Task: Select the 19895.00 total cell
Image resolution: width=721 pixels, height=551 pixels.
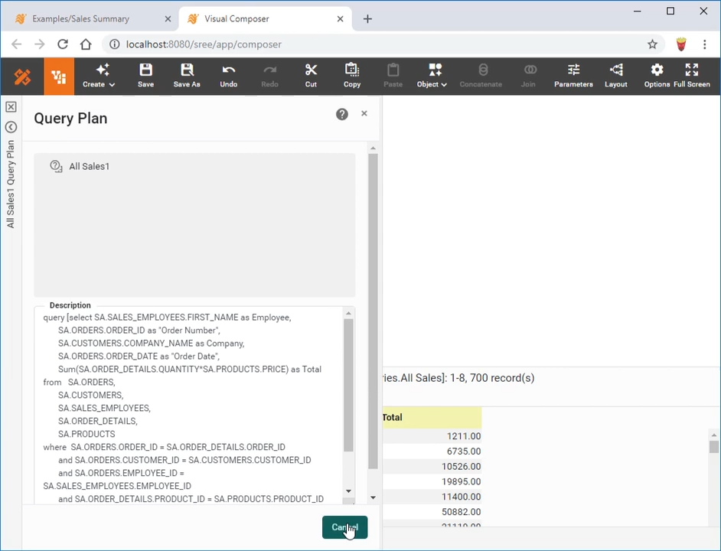Action: point(432,481)
